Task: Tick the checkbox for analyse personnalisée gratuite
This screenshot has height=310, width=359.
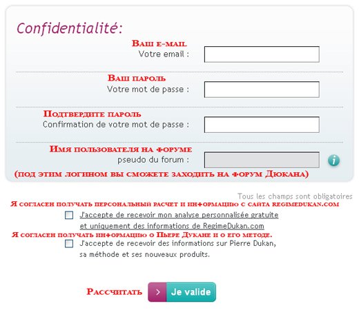Action: 69,216
